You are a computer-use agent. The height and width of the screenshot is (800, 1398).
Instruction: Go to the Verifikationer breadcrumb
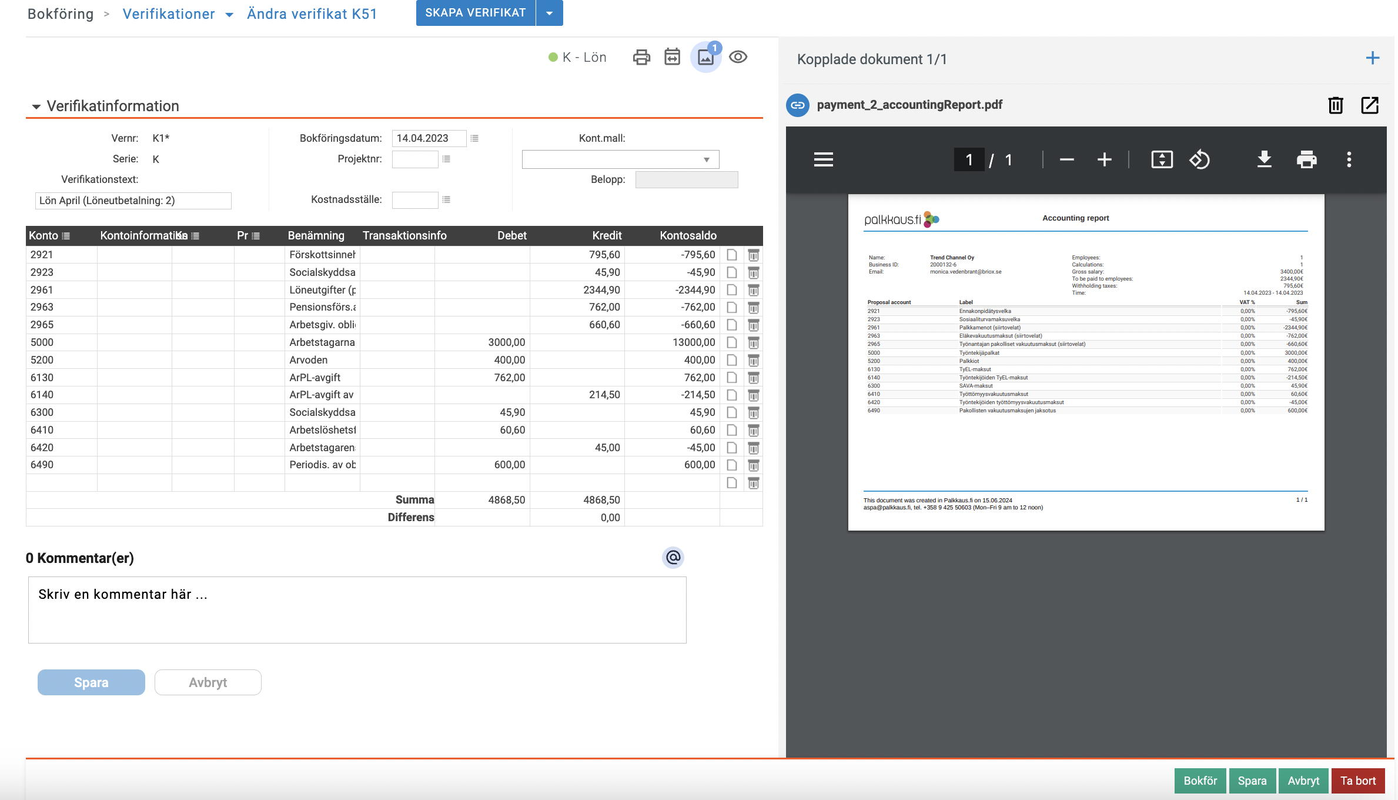point(169,14)
